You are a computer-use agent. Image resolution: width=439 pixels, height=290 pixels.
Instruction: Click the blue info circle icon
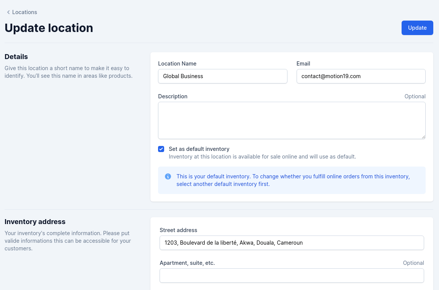[x=168, y=176]
